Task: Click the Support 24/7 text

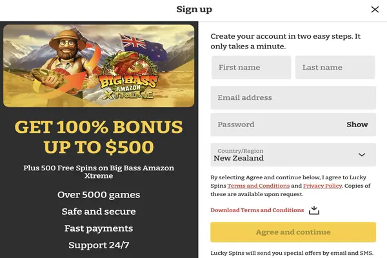Action: pyautogui.click(x=99, y=245)
